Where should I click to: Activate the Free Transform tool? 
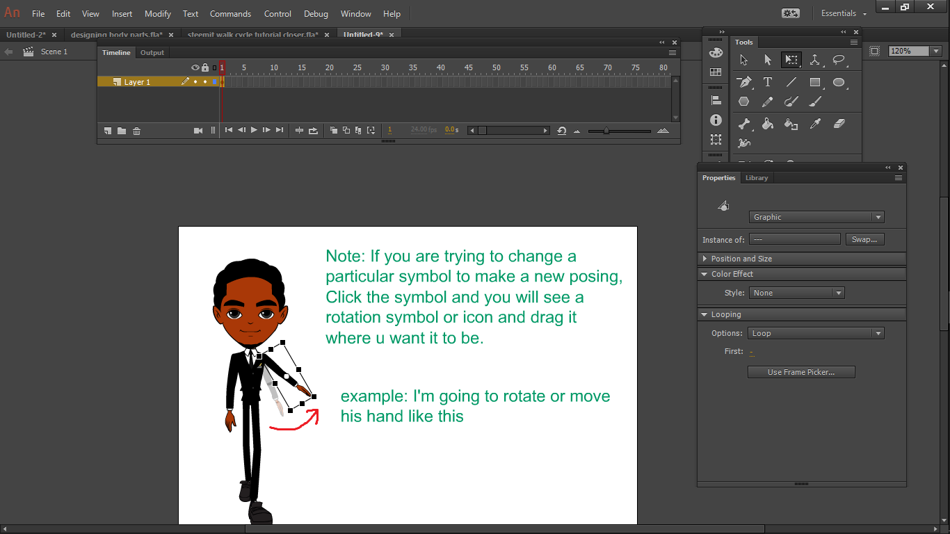[x=791, y=60]
